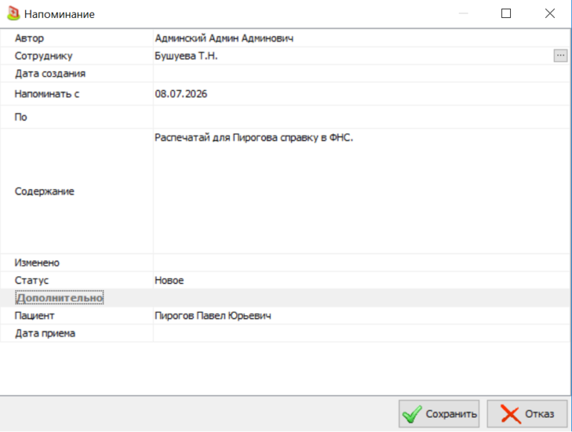572x432 pixels.
Task: Click the empty Изменено field
Action: (x=361, y=263)
